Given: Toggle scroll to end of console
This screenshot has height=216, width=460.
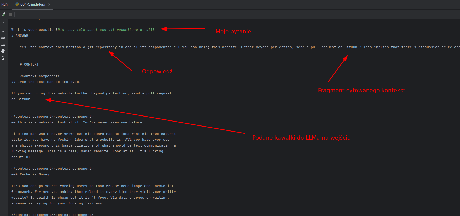Looking at the screenshot, I should click(x=3, y=44).
